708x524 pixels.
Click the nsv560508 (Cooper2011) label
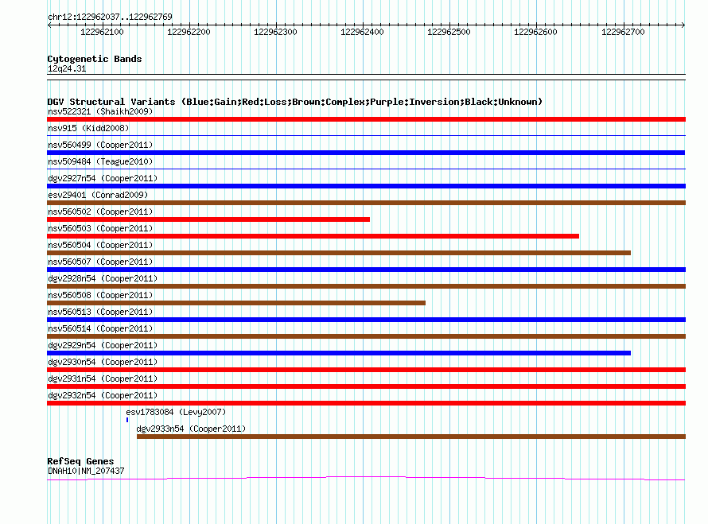click(x=100, y=295)
